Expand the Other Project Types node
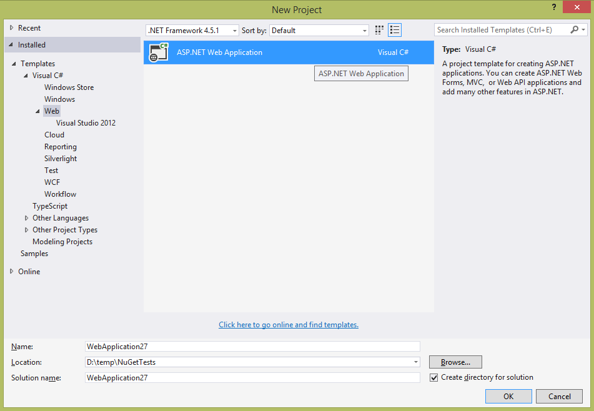594x411 pixels. 26,230
